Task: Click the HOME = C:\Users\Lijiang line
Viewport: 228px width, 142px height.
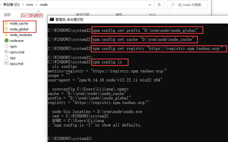Action: [x=76, y=121]
